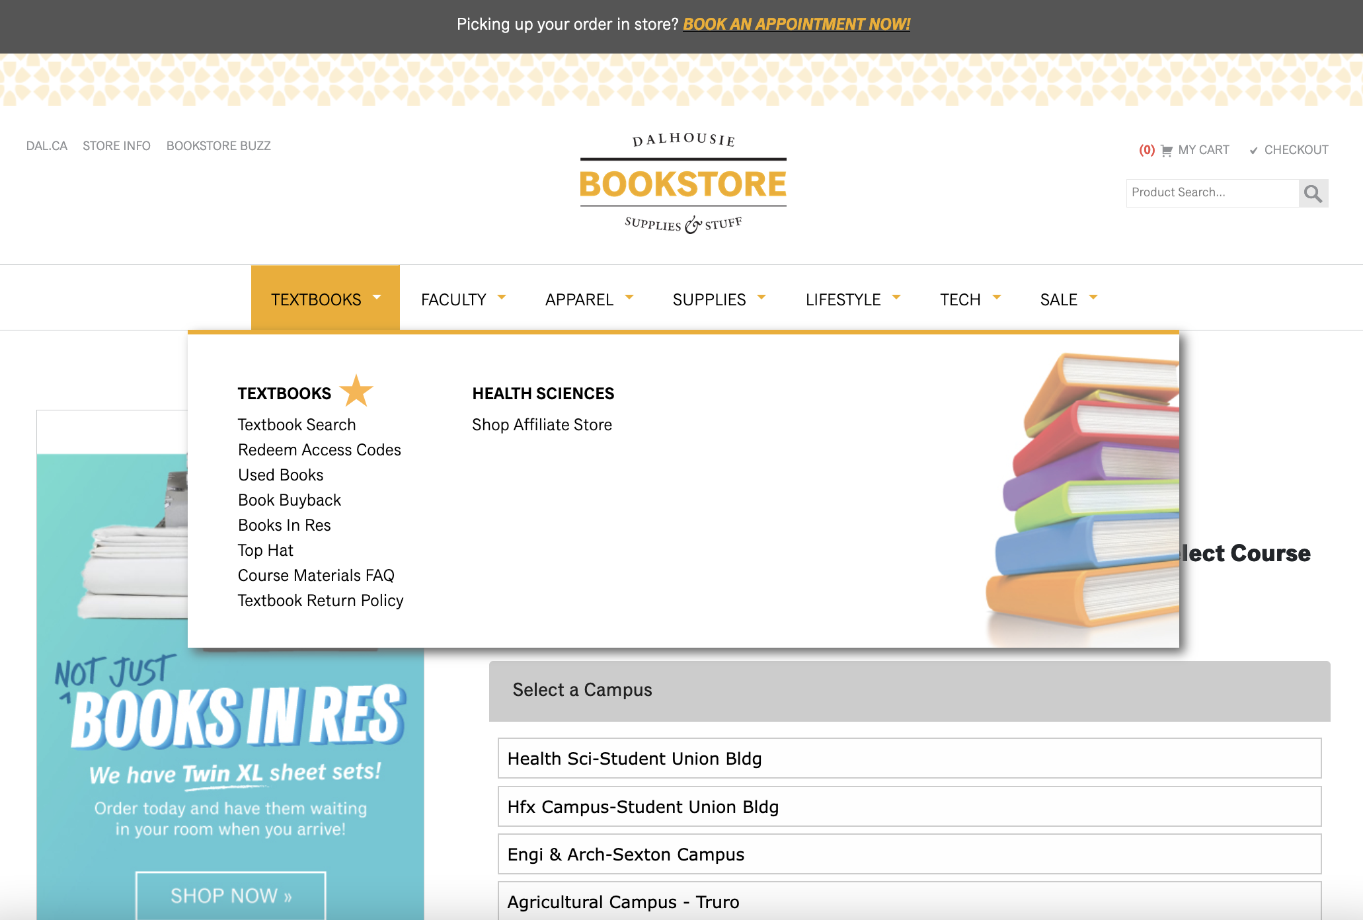Open Top Hat menu entry
The image size is (1363, 920).
pyautogui.click(x=265, y=551)
